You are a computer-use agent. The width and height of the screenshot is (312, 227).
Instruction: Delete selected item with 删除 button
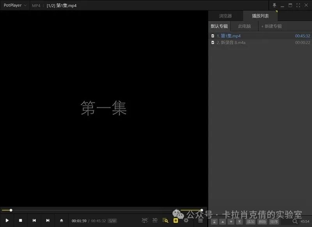[x=262, y=222]
